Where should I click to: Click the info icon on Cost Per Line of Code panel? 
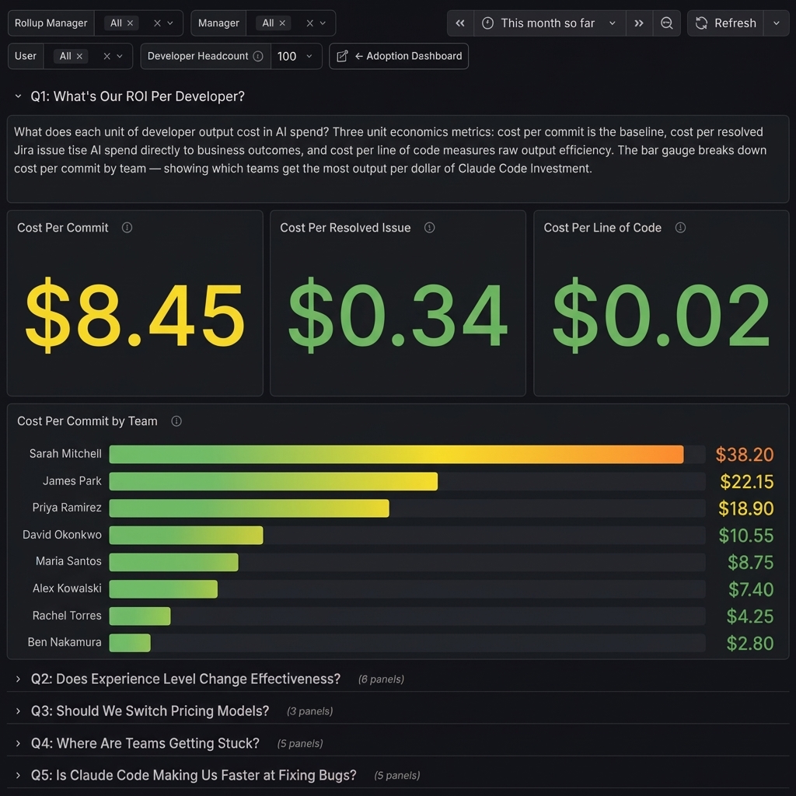(x=680, y=228)
